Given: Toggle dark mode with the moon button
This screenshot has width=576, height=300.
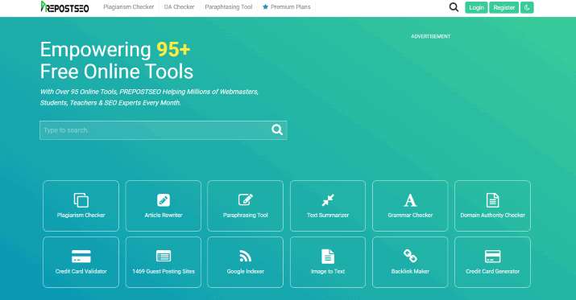Looking at the screenshot, I should coord(527,8).
